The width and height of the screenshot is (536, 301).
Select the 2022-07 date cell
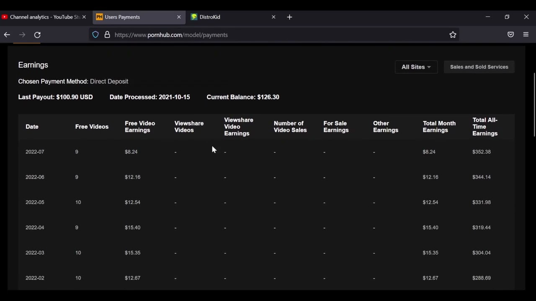(35, 152)
